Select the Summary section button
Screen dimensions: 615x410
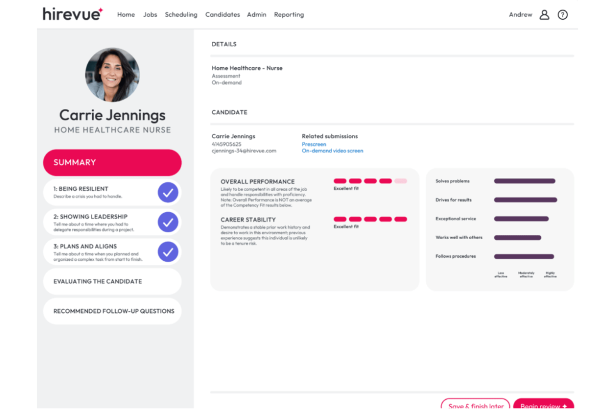coord(112,162)
